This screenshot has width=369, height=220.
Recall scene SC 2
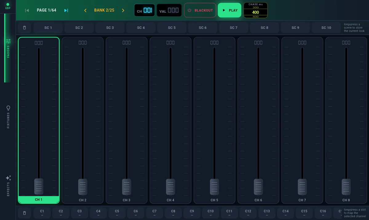pyautogui.click(x=79, y=28)
